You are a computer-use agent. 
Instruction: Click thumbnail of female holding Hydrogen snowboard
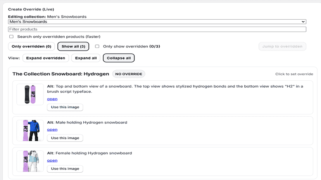coord(30,161)
